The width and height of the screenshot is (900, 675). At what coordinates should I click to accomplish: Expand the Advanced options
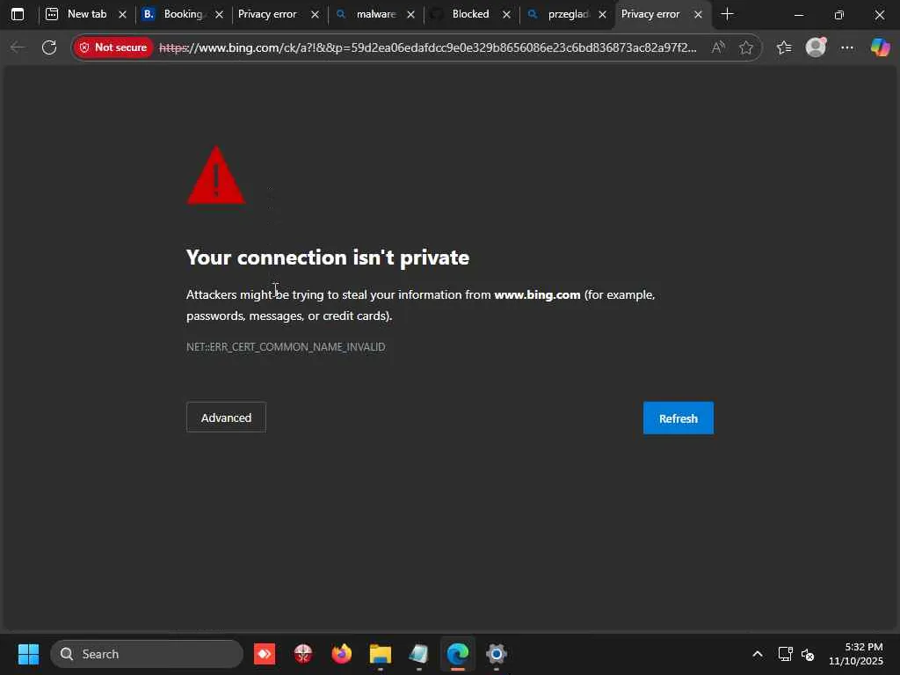tap(226, 417)
